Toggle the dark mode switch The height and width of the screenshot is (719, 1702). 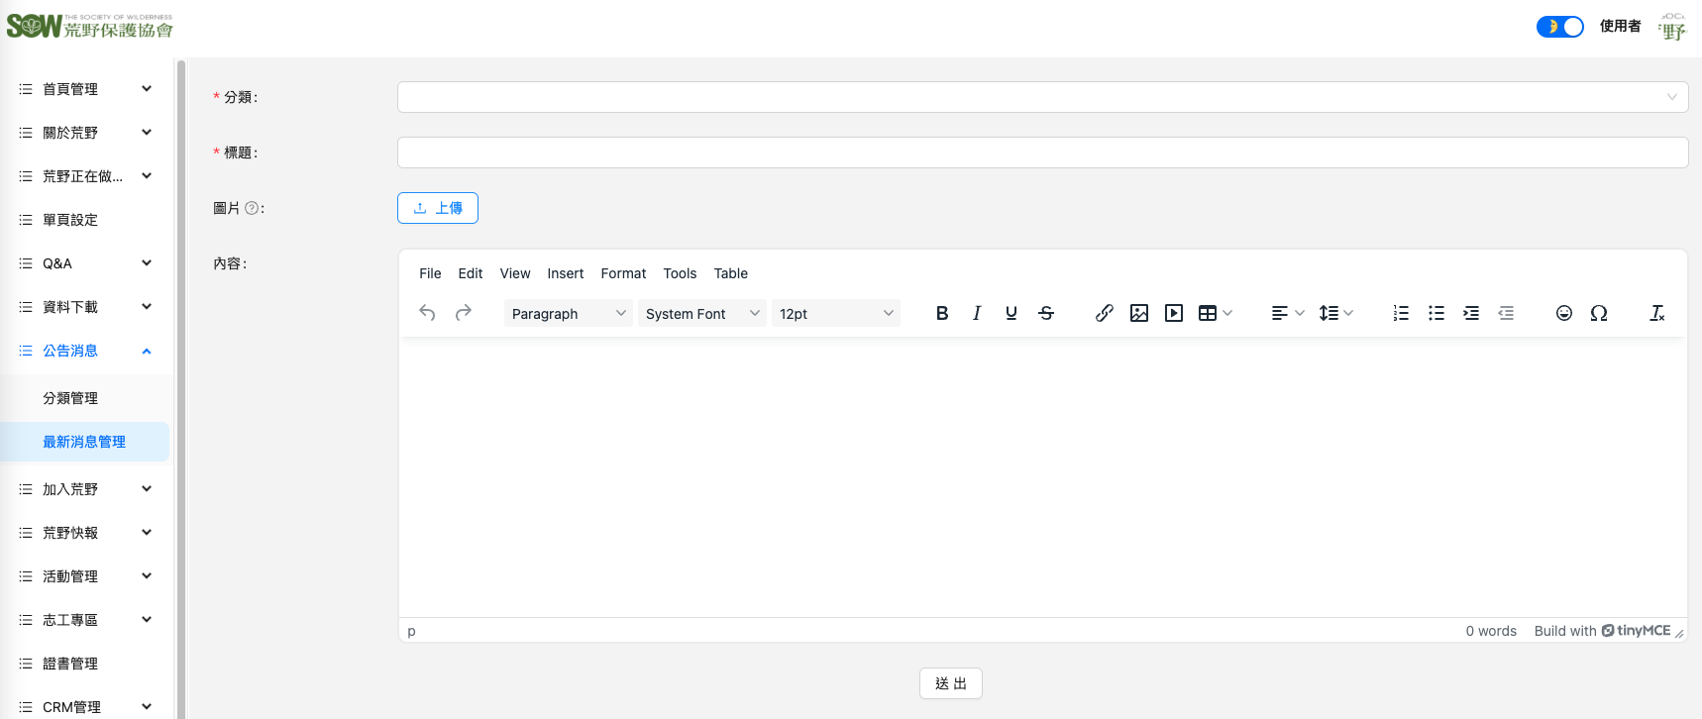[1560, 27]
